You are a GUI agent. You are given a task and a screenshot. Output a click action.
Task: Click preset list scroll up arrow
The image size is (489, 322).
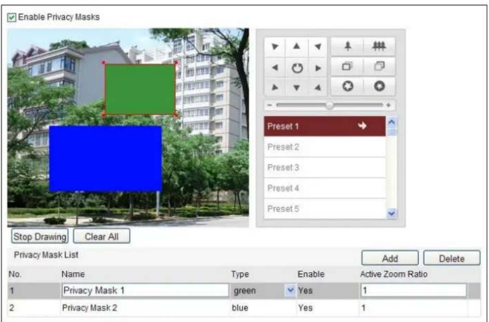(392, 122)
